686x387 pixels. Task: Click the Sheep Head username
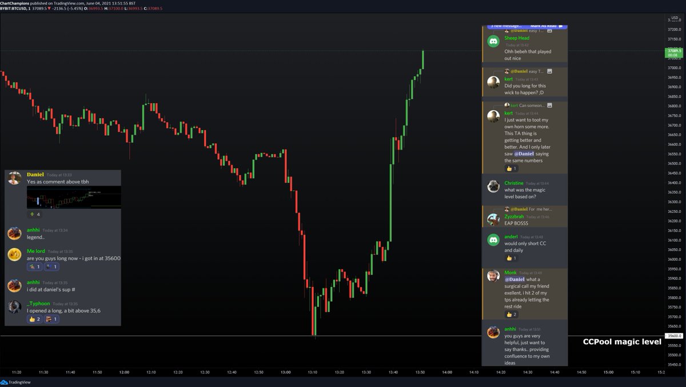coord(517,38)
